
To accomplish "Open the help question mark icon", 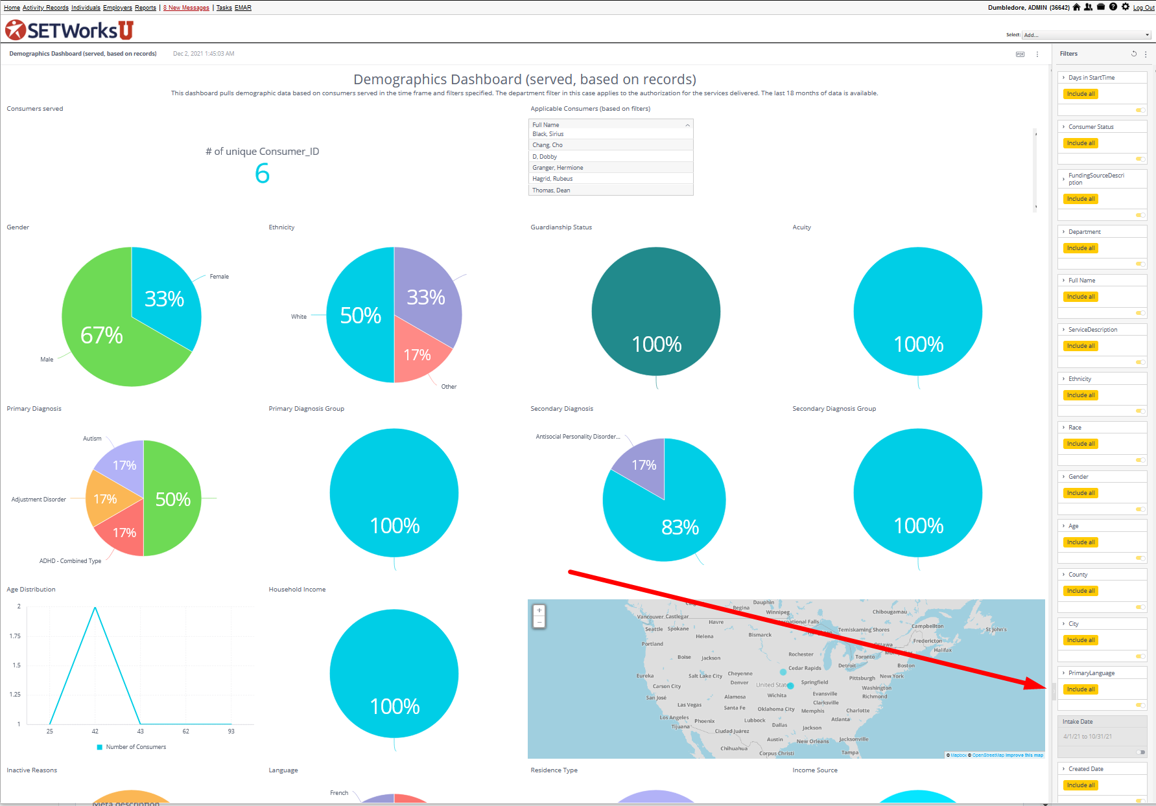I will 1113,7.
